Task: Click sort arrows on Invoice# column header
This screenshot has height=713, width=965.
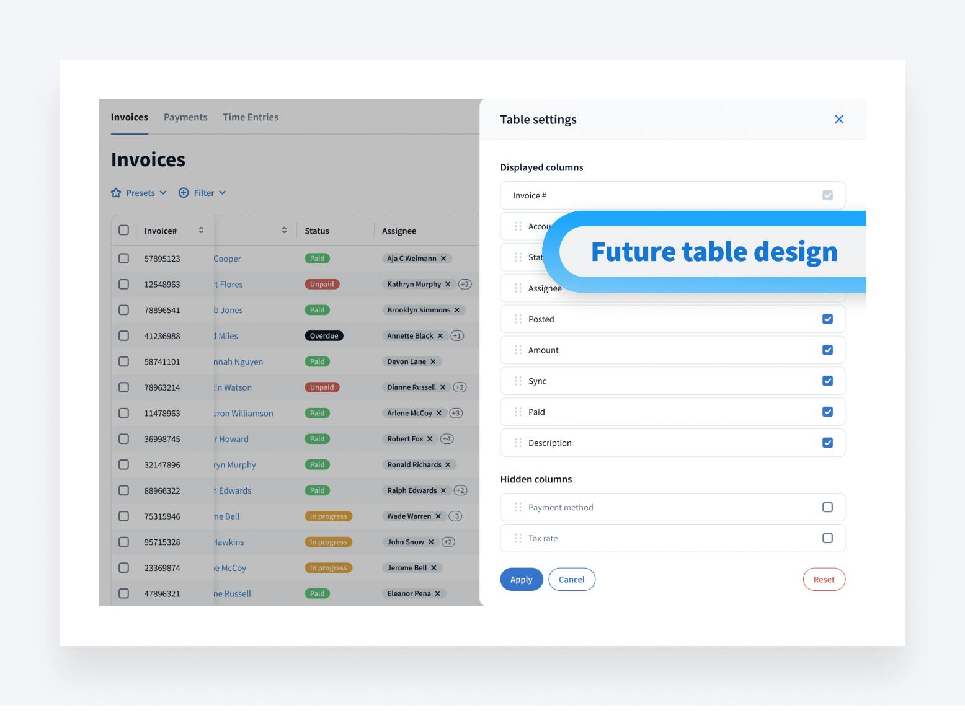Action: (x=201, y=230)
